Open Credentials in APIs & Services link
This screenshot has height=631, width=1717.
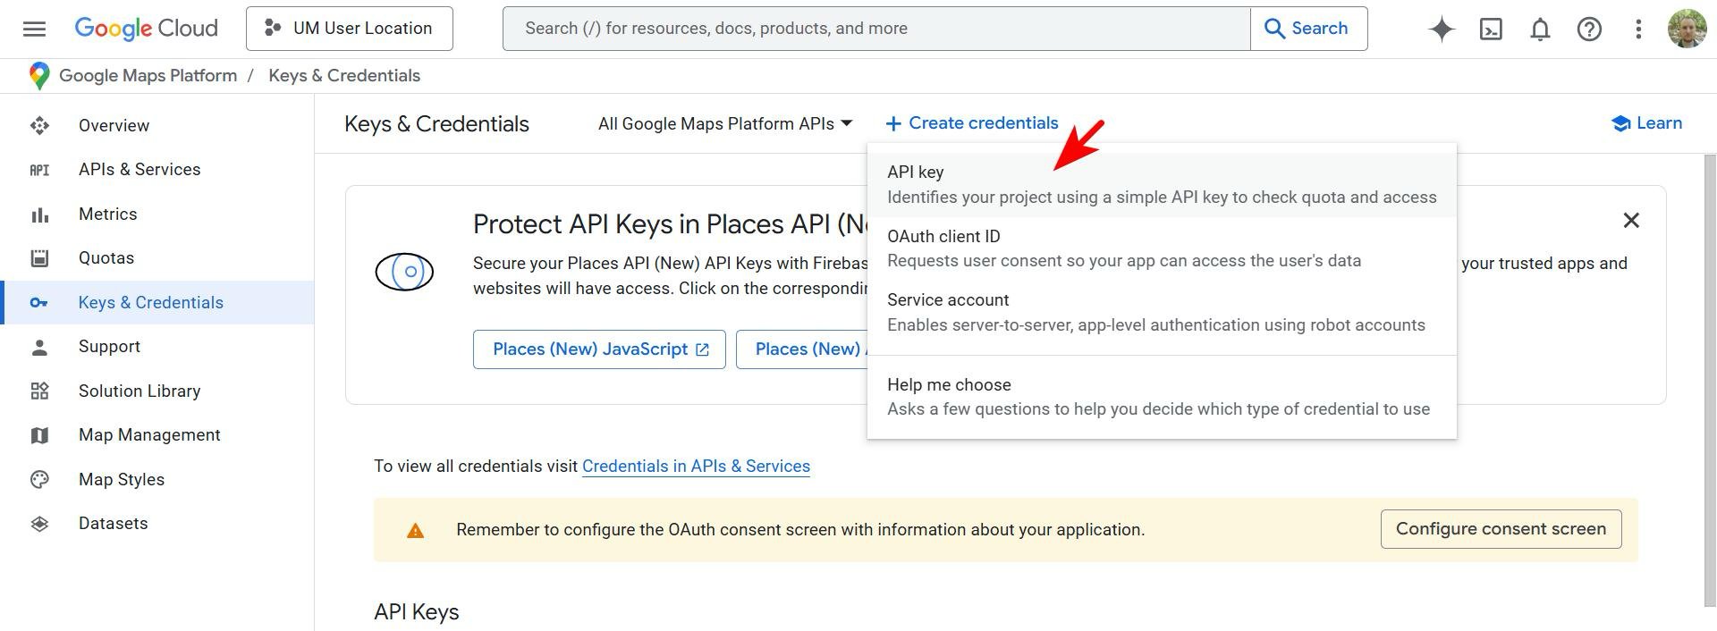696,467
